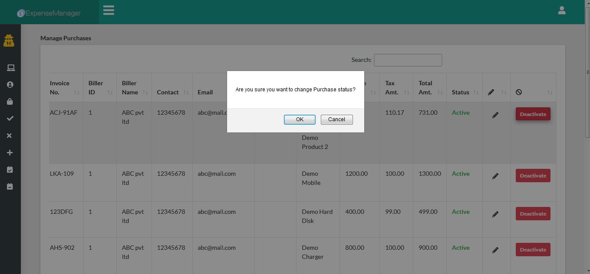Sort table by Invoice No. column
The height and width of the screenshot is (274, 590).
(x=65, y=87)
